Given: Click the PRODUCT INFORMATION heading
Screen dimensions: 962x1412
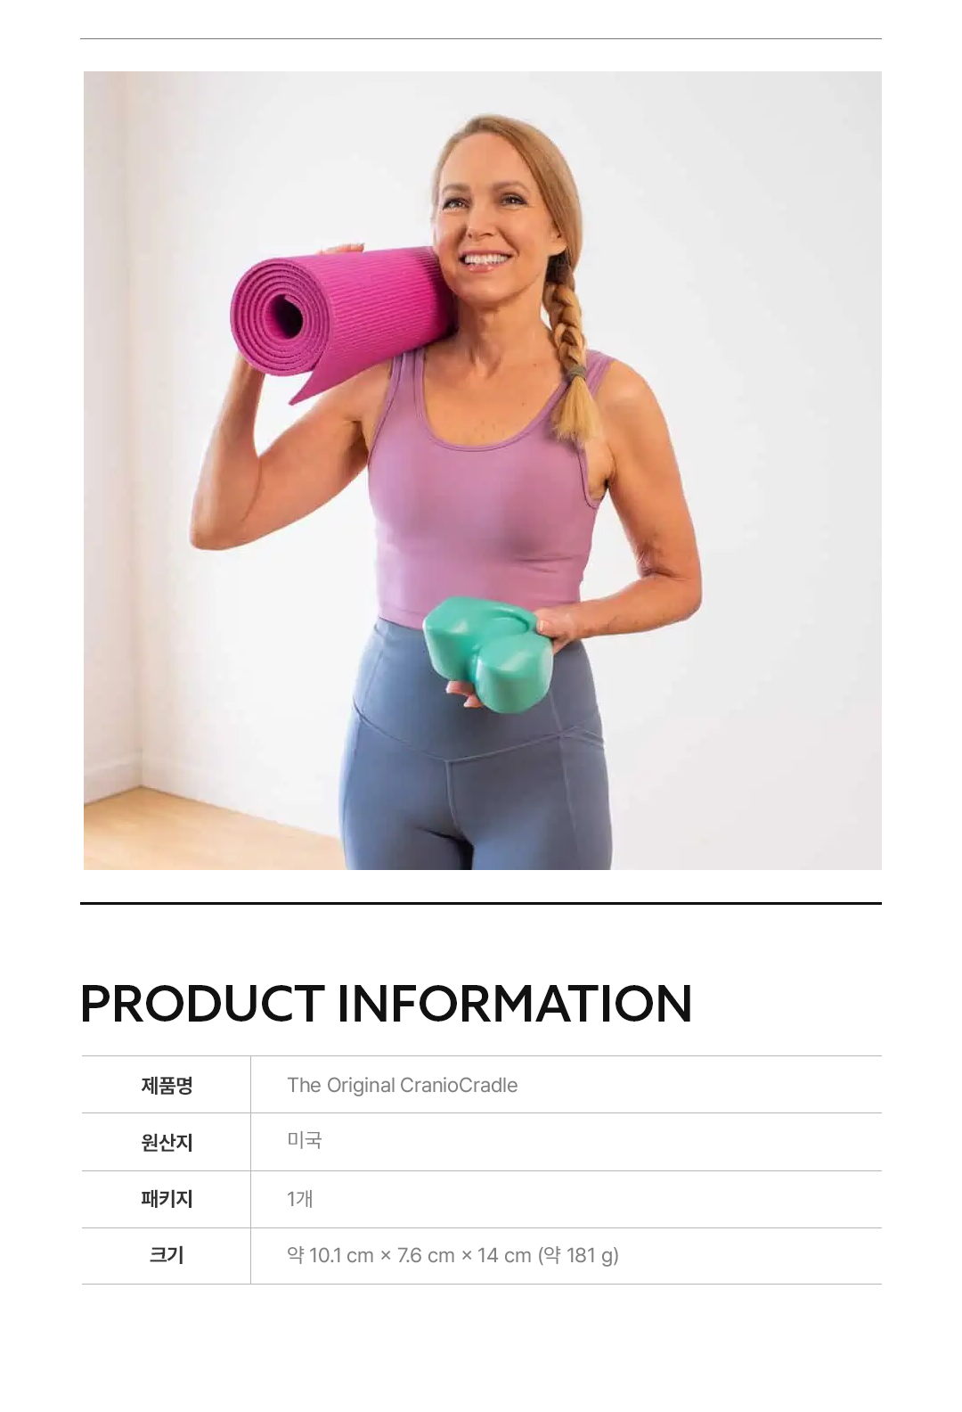Looking at the screenshot, I should click(x=386, y=1003).
